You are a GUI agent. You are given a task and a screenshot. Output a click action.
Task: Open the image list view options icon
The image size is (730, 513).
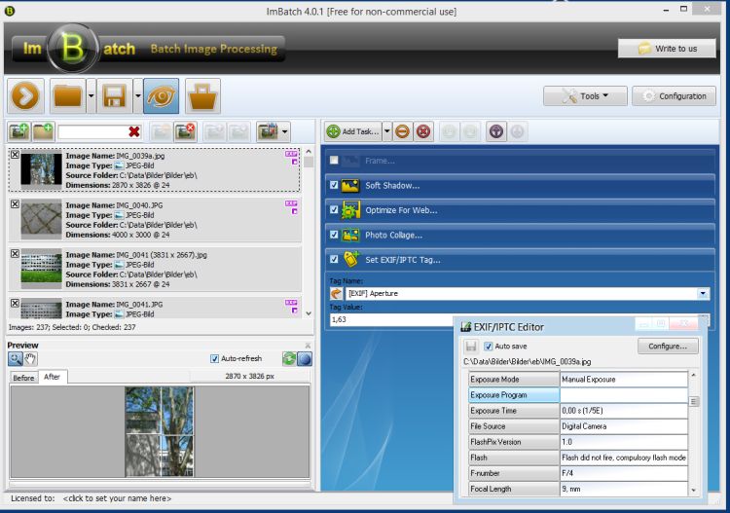[x=269, y=131]
